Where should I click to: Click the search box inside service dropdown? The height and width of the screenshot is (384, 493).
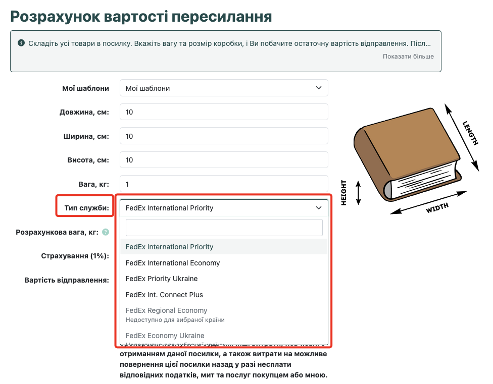(x=224, y=228)
